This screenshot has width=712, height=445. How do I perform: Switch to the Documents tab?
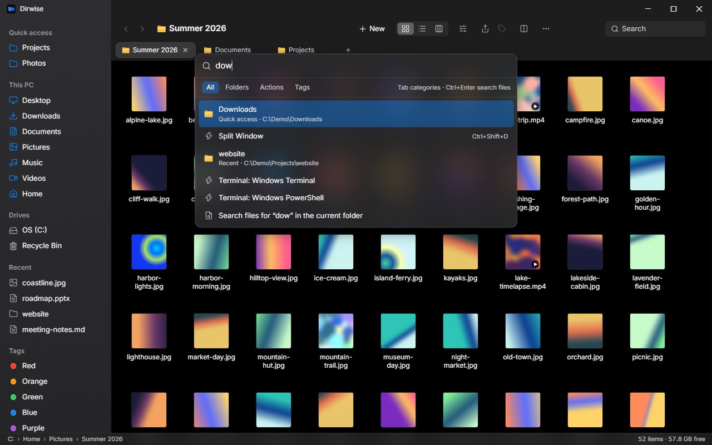click(x=228, y=50)
